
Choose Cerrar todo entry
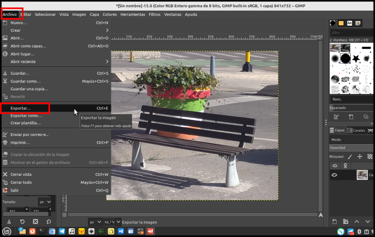[x=56, y=182]
